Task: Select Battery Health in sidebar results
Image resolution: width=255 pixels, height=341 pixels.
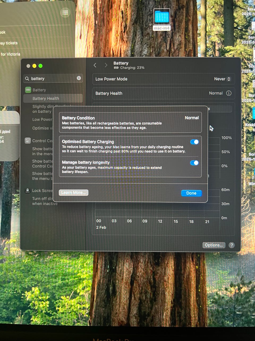Action: [46, 99]
